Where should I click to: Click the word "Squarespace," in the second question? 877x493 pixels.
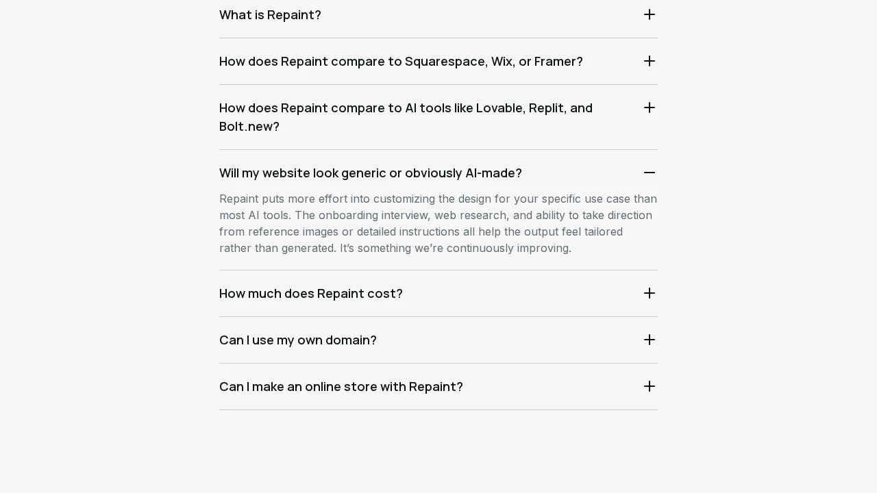pyautogui.click(x=446, y=62)
